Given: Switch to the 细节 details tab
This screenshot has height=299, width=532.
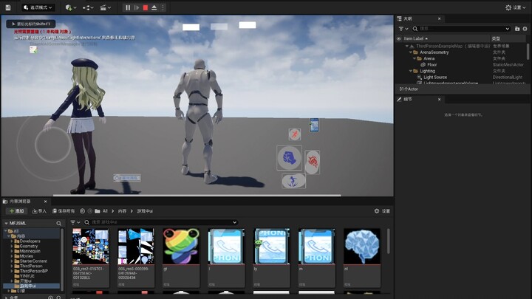Looking at the screenshot, I should click(407, 99).
